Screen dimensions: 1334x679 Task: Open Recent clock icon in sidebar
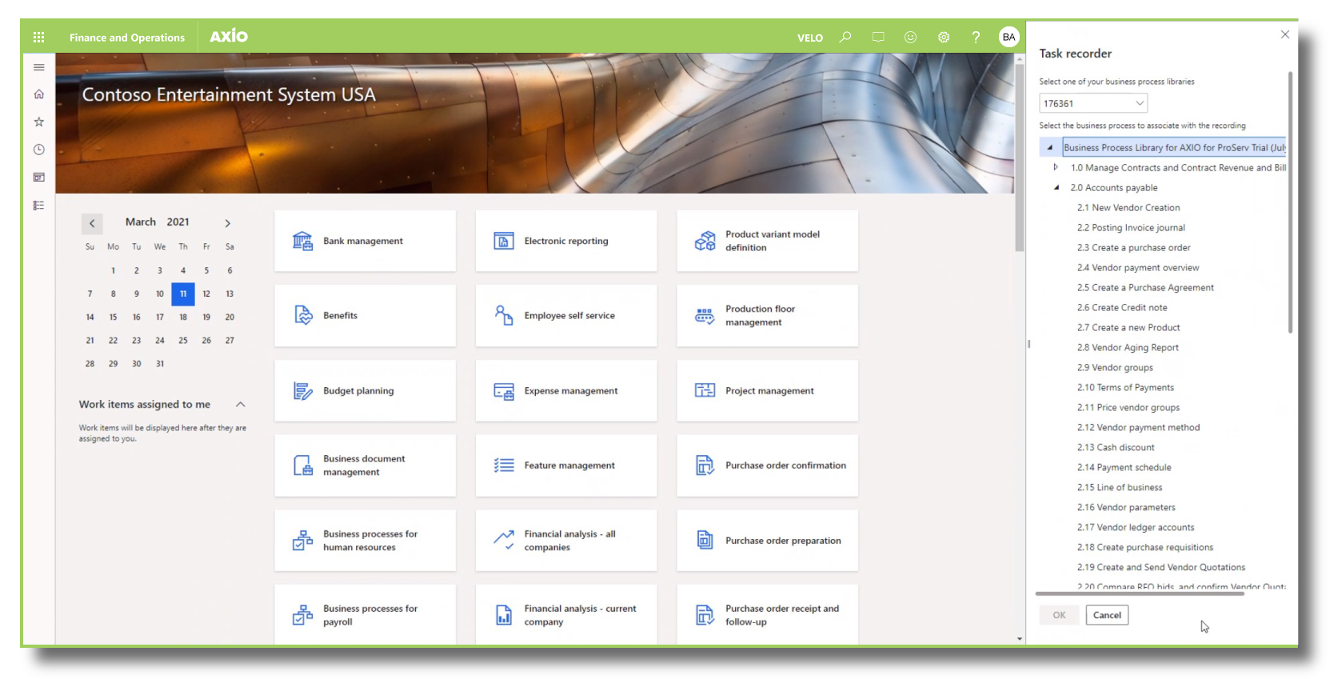[x=38, y=150]
